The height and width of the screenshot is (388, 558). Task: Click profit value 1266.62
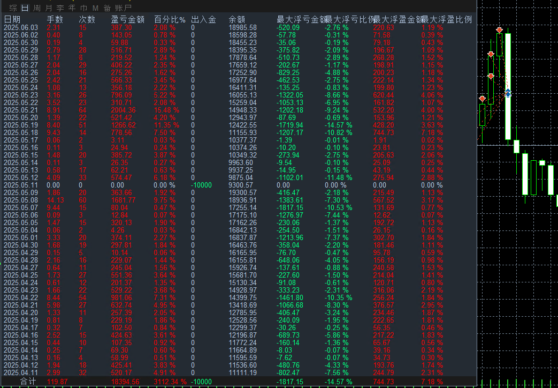click(124, 125)
